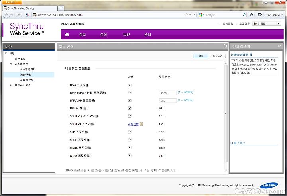Reload the page with the refresh icon

[194, 15]
